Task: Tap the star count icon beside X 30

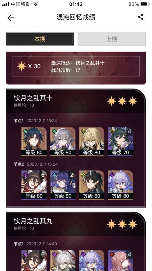Action: pyautogui.click(x=22, y=66)
